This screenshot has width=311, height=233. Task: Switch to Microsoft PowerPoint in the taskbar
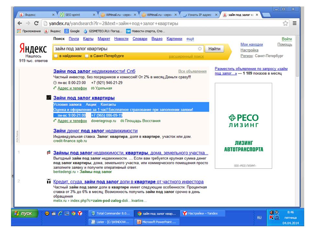click(x=157, y=222)
